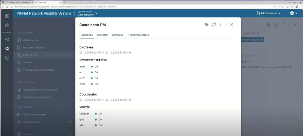This screenshot has width=303, height=136.
Task: Switch to the События tab
Action: [x=102, y=35]
